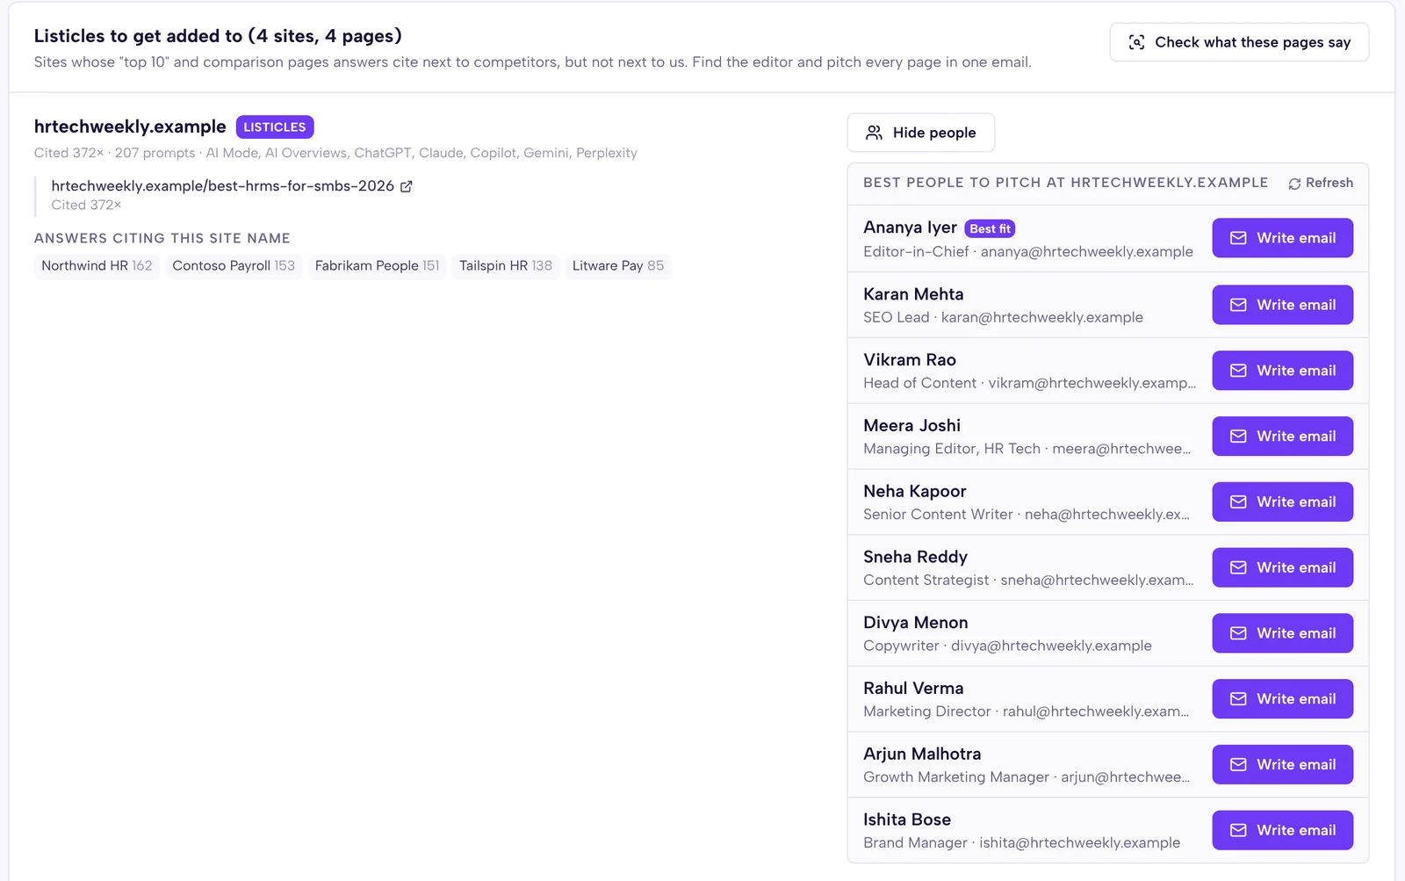Open hrtechweekly.example/best-hrms-for-smbs-2026 page link

coord(222,186)
